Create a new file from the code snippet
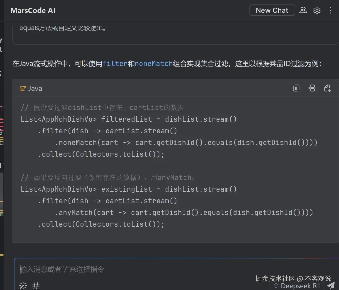Screen dimensions: 339x290 327,88
